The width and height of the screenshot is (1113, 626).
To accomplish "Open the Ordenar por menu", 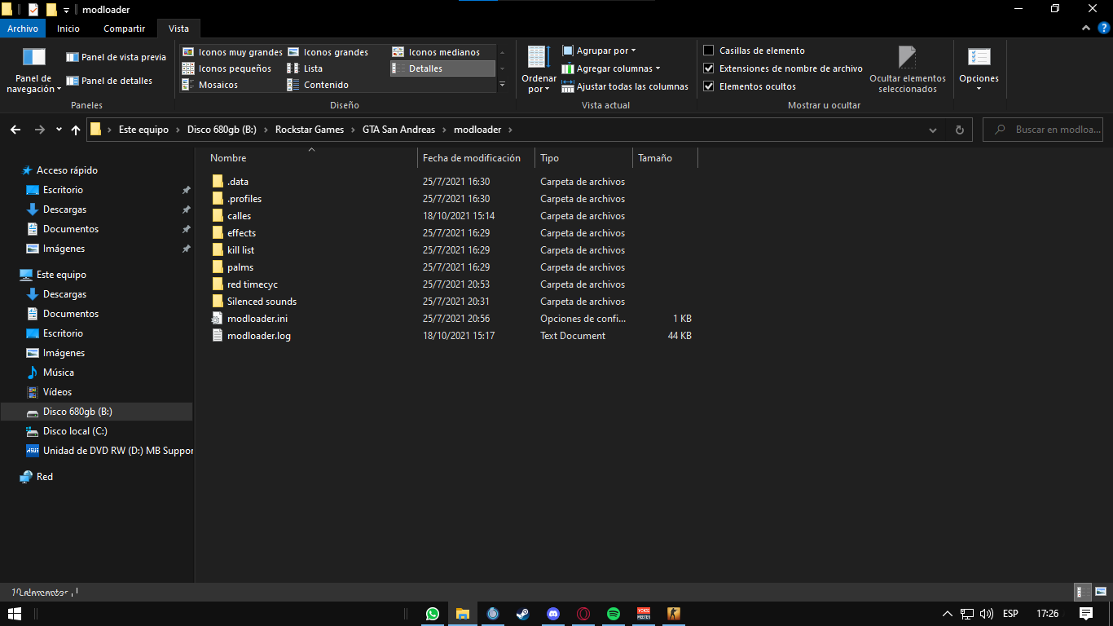I will (539, 69).
